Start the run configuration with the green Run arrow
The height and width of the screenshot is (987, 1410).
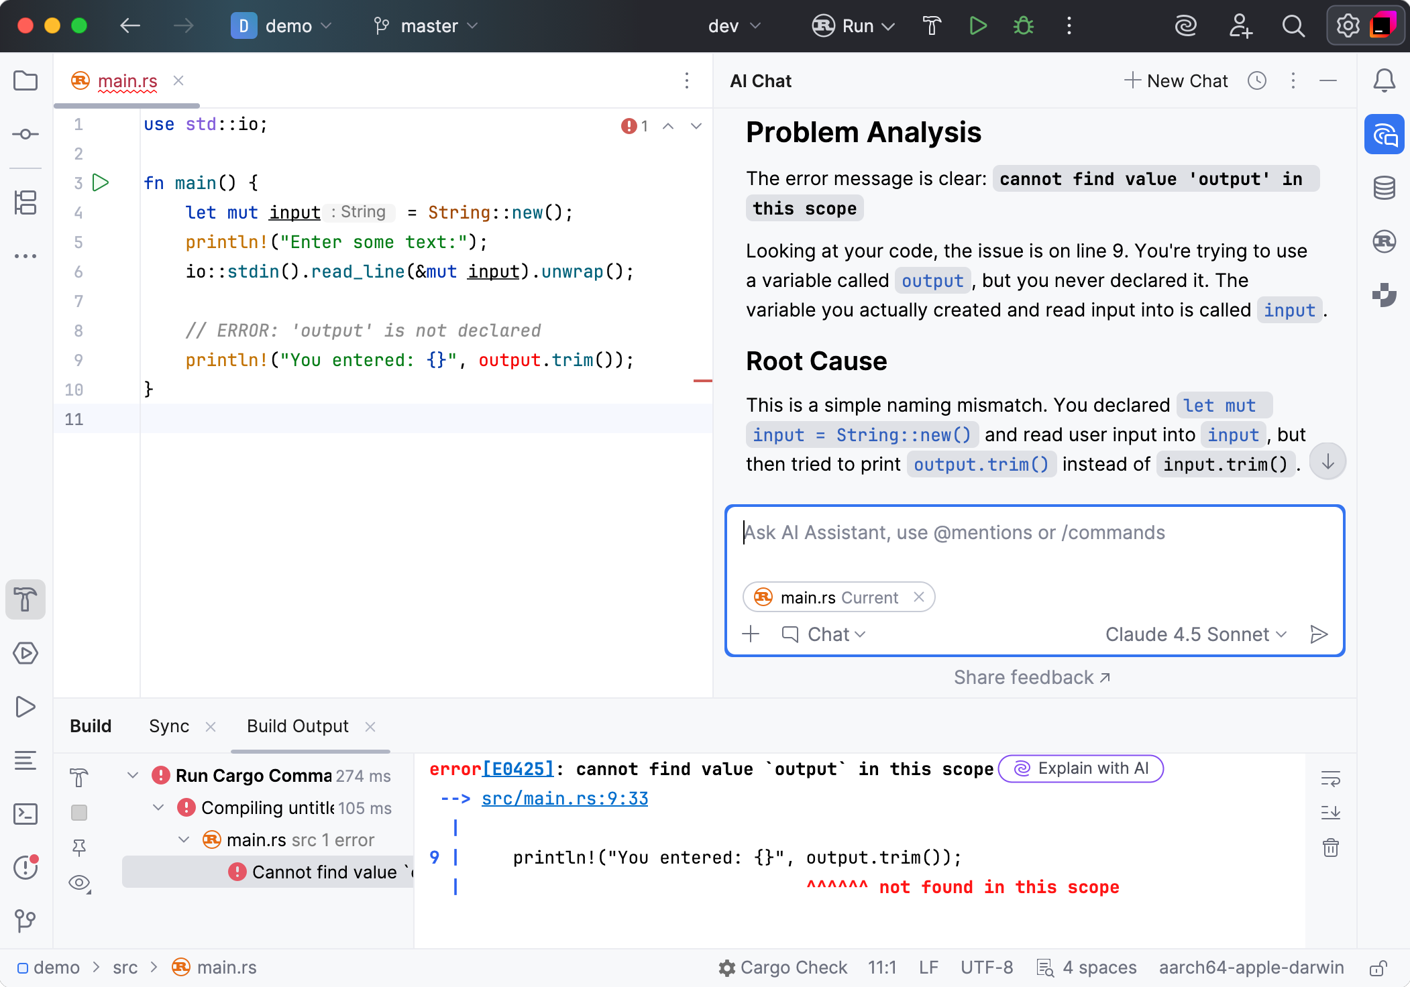(x=977, y=26)
